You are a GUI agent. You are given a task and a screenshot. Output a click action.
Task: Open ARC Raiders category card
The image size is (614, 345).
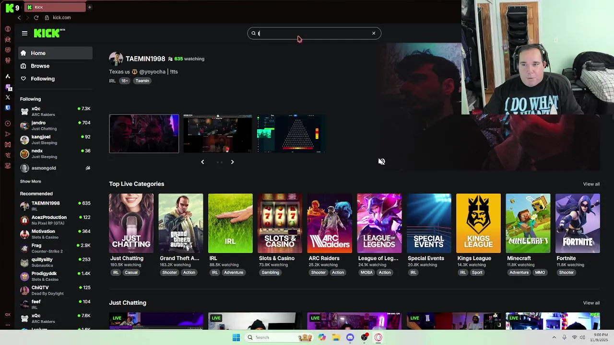coord(330,223)
